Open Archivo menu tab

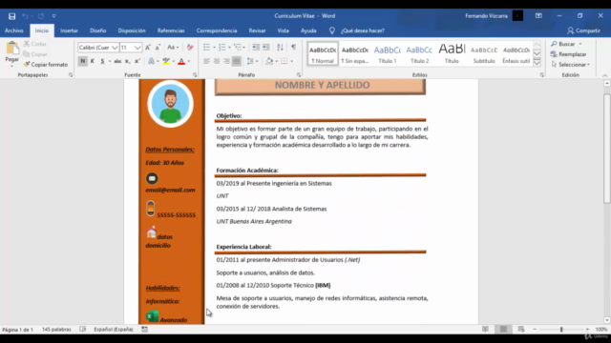click(14, 30)
